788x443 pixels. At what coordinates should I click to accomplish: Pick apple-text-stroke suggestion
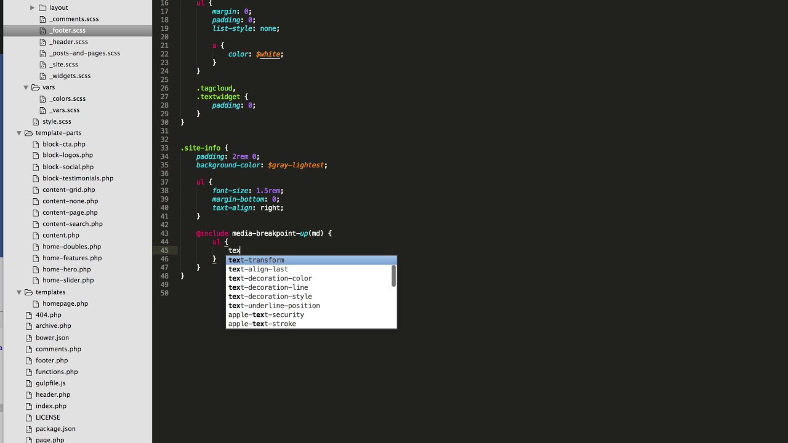pyautogui.click(x=310, y=324)
